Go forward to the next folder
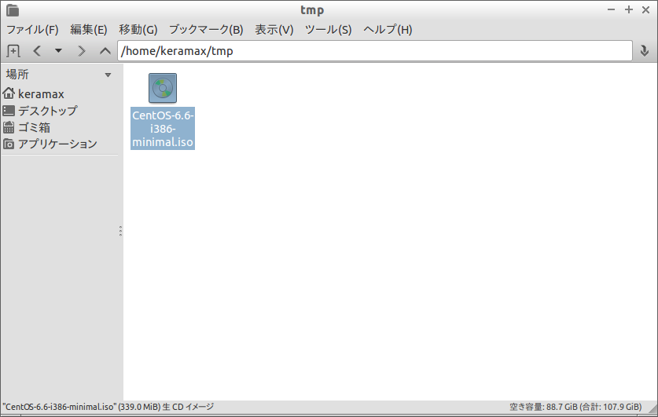 tap(82, 51)
